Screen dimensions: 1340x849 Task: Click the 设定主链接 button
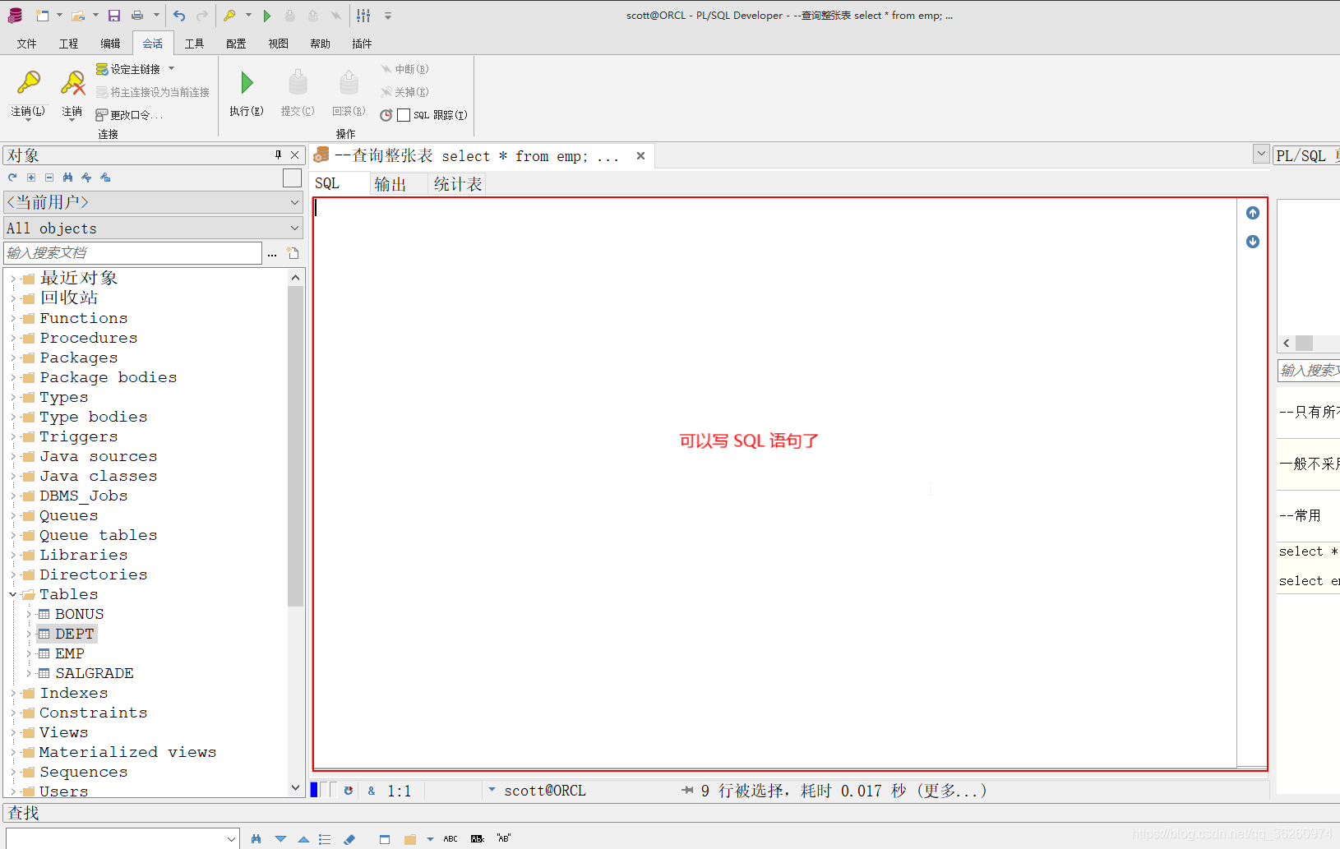click(127, 69)
